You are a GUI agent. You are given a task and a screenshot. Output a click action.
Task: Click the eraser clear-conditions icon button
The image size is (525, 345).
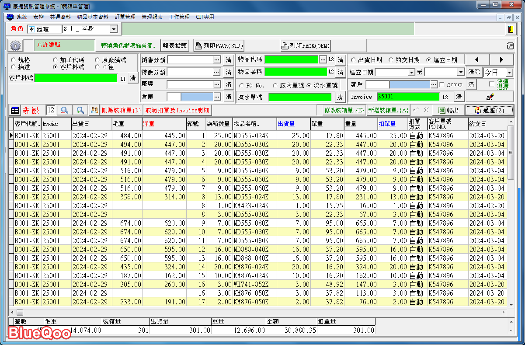click(490, 97)
